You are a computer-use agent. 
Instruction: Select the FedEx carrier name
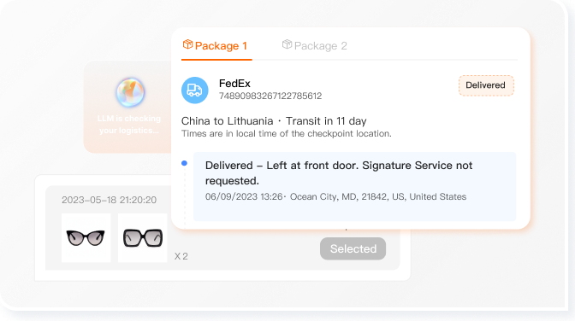tap(234, 84)
